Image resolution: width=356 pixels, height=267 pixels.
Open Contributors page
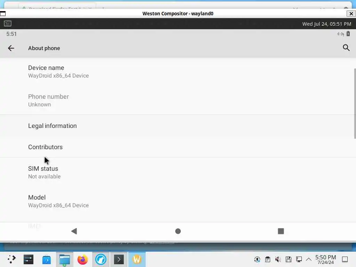point(177,147)
